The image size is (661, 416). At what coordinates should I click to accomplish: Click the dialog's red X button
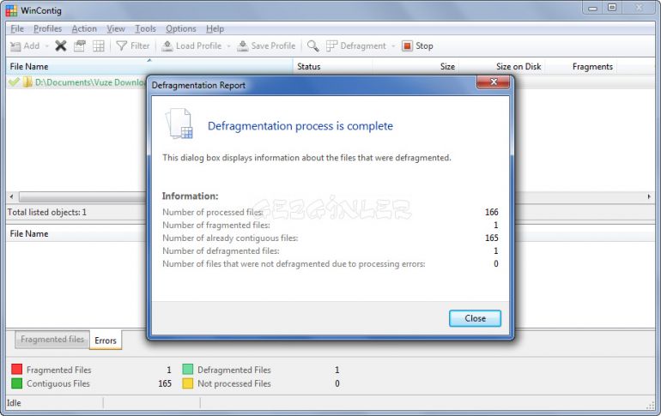click(494, 82)
